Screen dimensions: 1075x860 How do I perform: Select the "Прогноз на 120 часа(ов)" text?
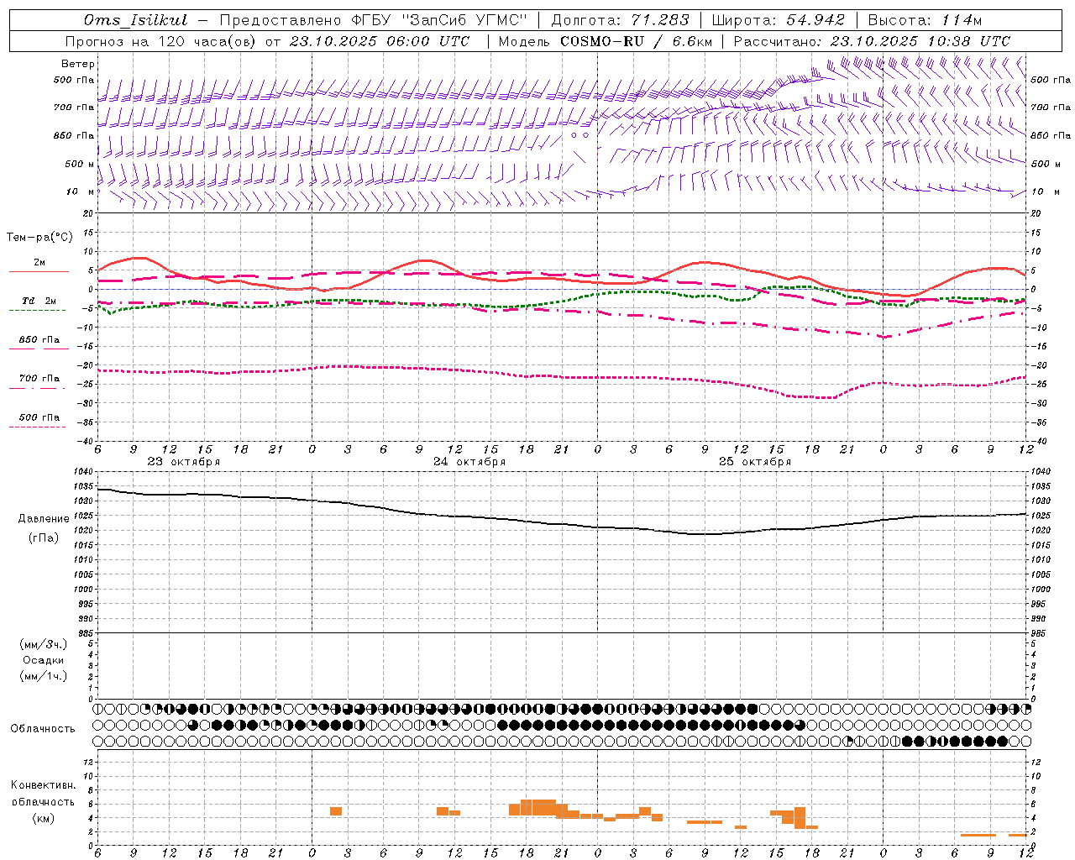point(161,41)
